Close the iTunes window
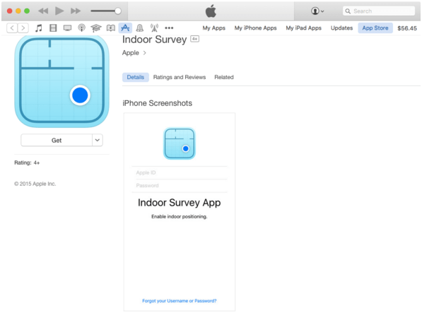Screen dimensions: 422x320 (x=9, y=11)
